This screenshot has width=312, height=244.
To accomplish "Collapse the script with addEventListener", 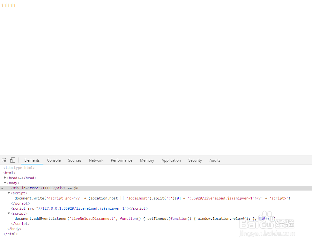I will tap(9, 213).
